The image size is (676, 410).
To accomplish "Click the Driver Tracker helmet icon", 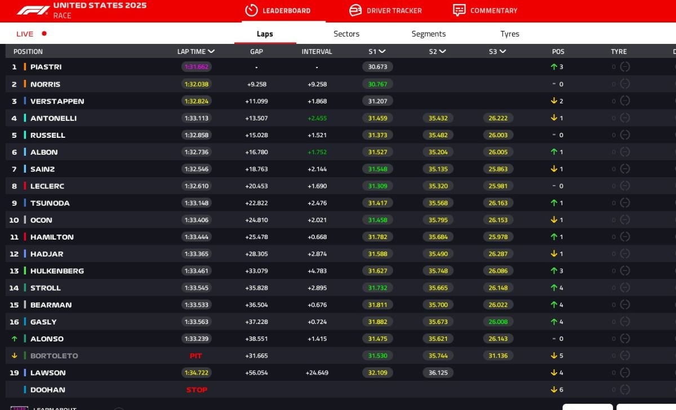I will tap(355, 11).
